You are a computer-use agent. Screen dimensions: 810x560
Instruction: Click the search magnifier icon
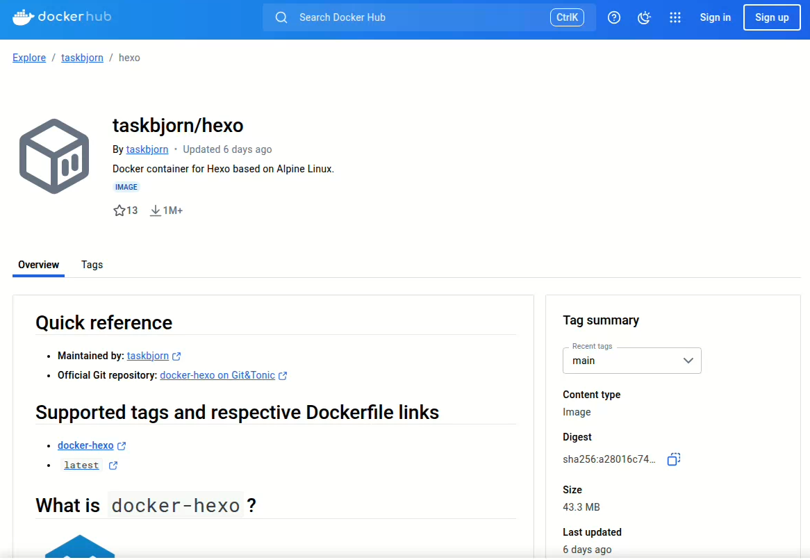point(281,17)
